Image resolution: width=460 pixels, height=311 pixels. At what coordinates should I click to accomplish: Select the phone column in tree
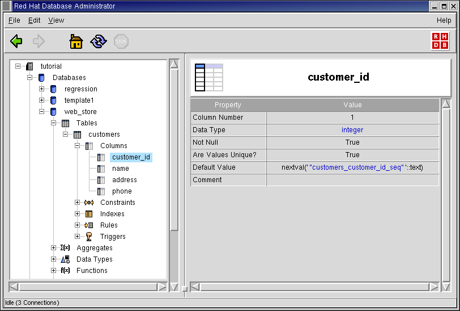click(x=122, y=191)
